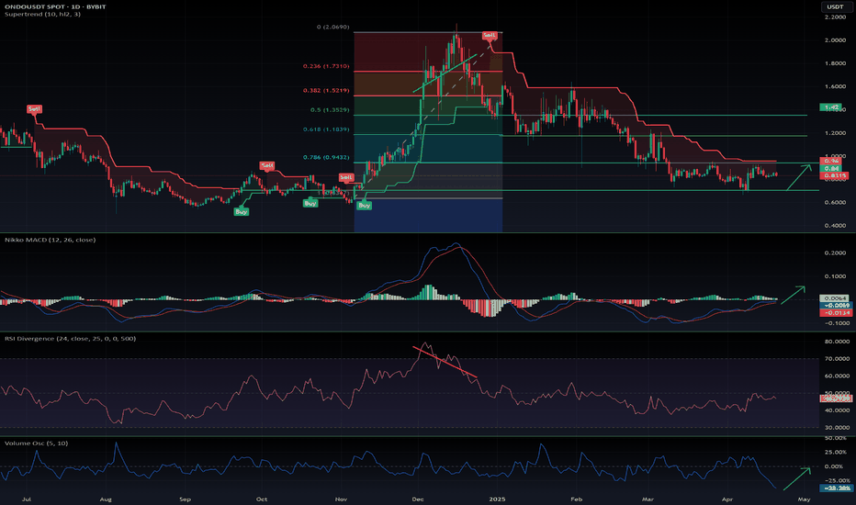Select the Supertrend (10, hl2, 3) indicator legend
856x505 pixels.
(42, 14)
